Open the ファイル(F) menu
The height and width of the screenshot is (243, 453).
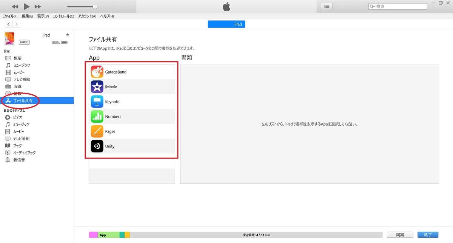pyautogui.click(x=10, y=16)
